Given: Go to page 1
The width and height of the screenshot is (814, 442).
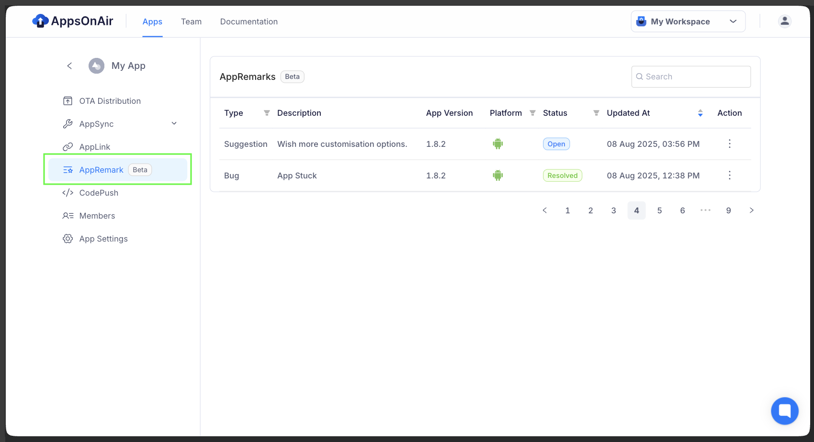Looking at the screenshot, I should tap(567, 210).
